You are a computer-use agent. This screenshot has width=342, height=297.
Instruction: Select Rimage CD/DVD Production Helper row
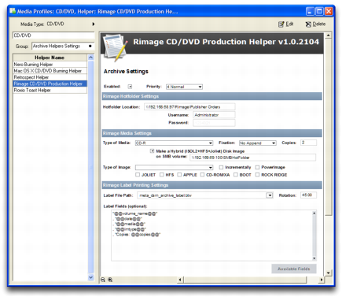(x=50, y=84)
